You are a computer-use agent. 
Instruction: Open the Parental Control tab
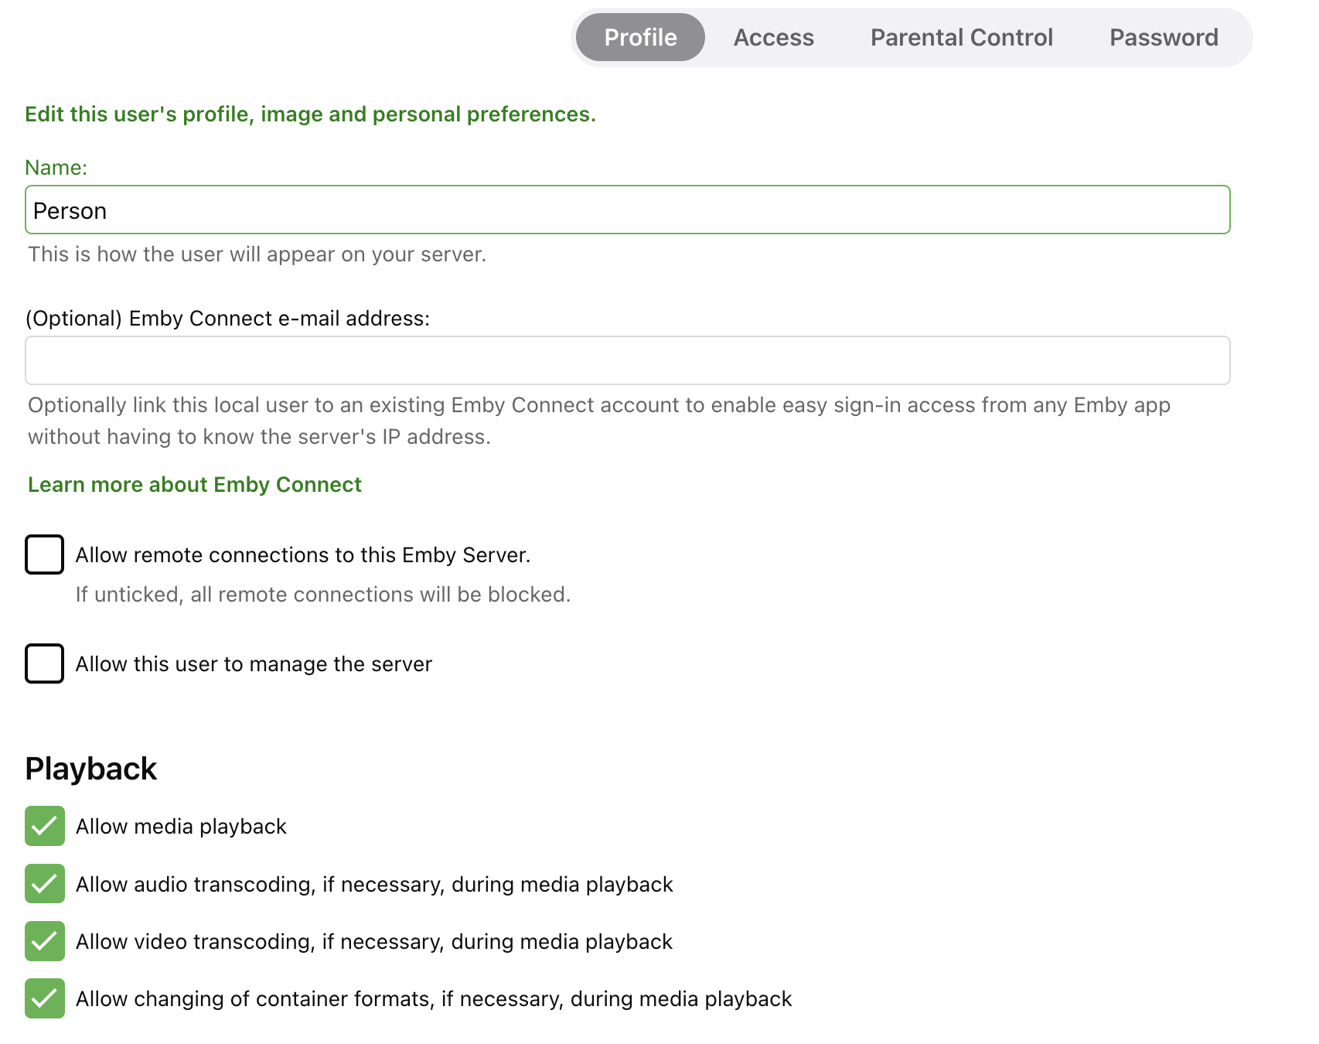[x=961, y=37]
